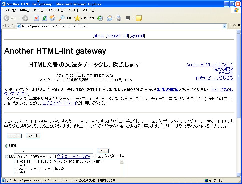Image resolution: width=242 pixels, height=184 pixels.
Task: Follow the sitemap link
Action: coord(114,35)
